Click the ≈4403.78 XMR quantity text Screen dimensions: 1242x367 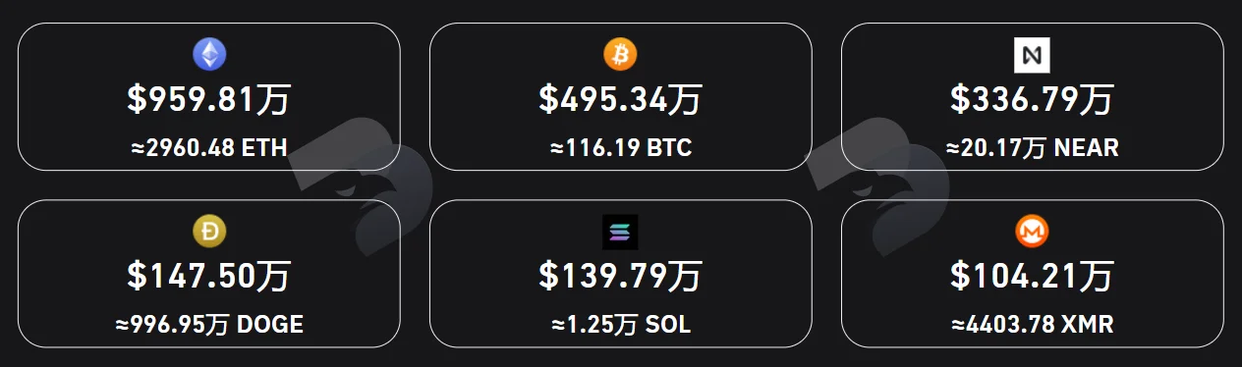(1032, 326)
